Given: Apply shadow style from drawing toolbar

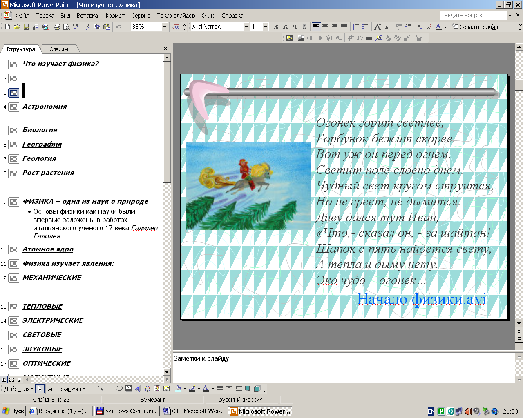Looking at the screenshot, I should 248,389.
